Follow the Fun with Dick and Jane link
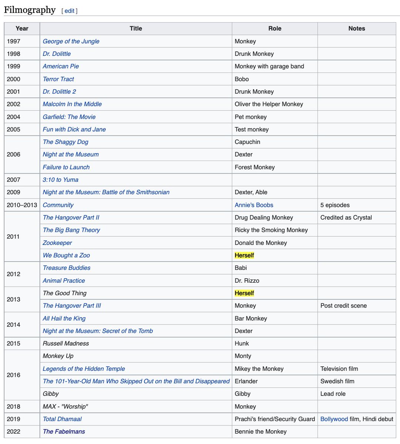 pos(74,129)
